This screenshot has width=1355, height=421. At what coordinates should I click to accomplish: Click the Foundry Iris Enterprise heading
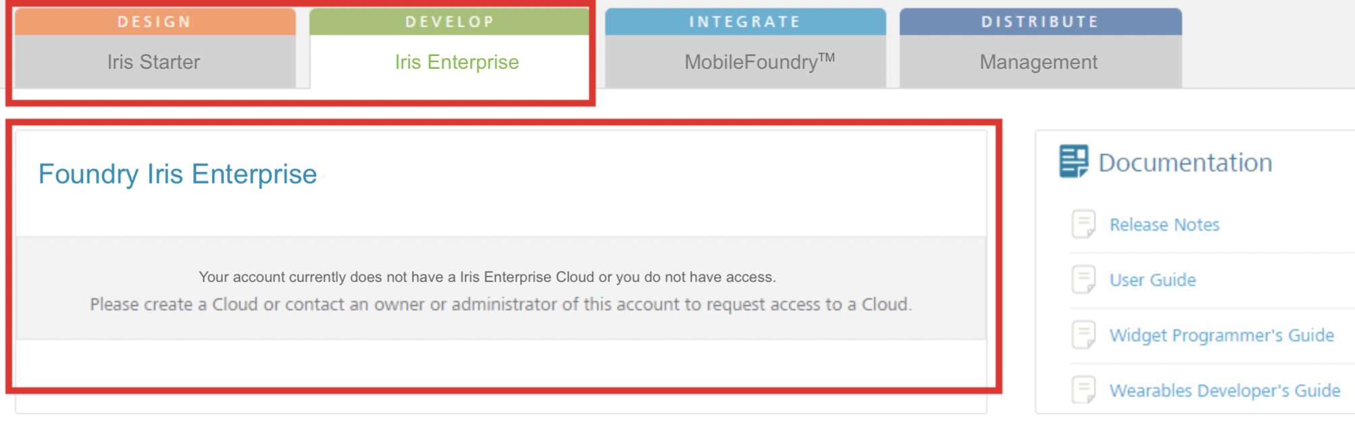178,174
